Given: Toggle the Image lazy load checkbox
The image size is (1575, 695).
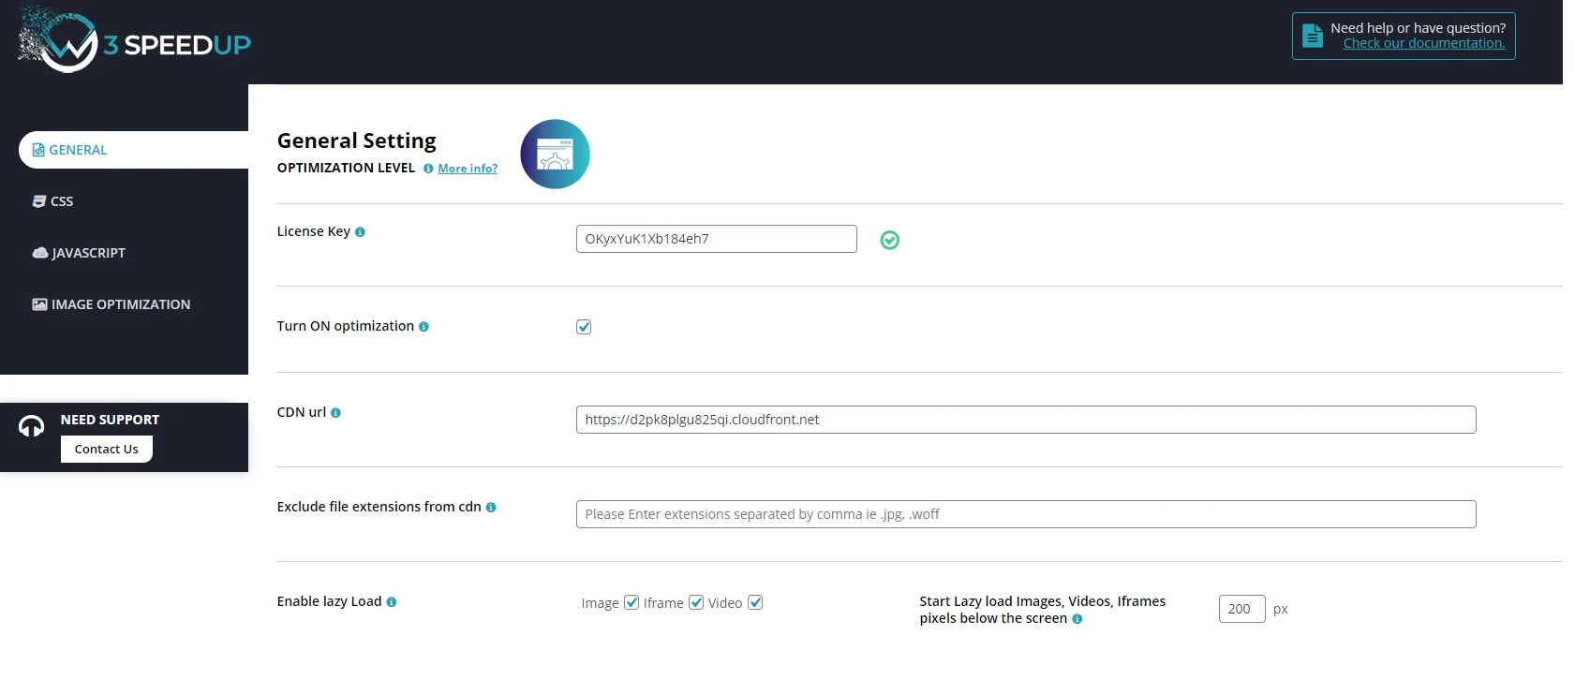Looking at the screenshot, I should pos(631,602).
